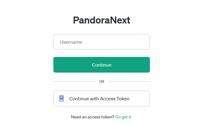The width and height of the screenshot is (209, 125).
Task: Click the Need an access token text
Action: tap(92, 117)
